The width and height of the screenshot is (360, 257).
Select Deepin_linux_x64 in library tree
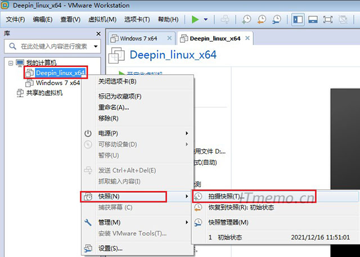60,73
